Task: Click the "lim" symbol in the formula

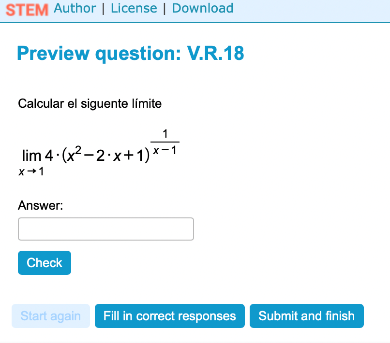Action: (x=31, y=156)
